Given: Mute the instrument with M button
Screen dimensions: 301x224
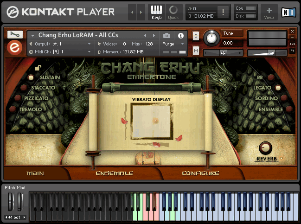Looking at the screenshot, I should (196, 51).
